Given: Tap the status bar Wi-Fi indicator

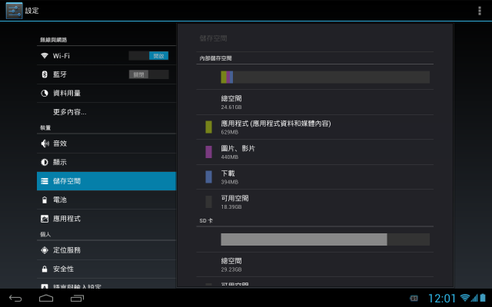Looking at the screenshot, I should 464,298.
